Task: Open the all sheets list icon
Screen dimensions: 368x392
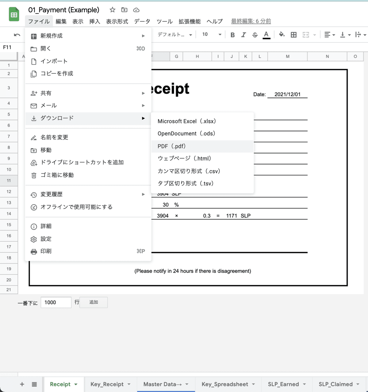Action: click(x=34, y=384)
